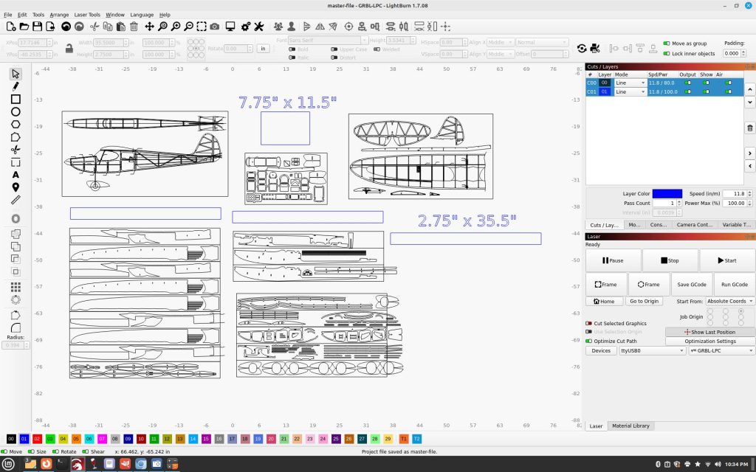This screenshot has height=472, width=756.
Task: Activate the Measure ruler tool
Action: click(x=16, y=200)
